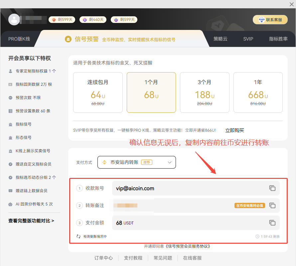This screenshot has height=266, width=296.
Task: Select the 连续包月 64U plan
Action: [98, 92]
